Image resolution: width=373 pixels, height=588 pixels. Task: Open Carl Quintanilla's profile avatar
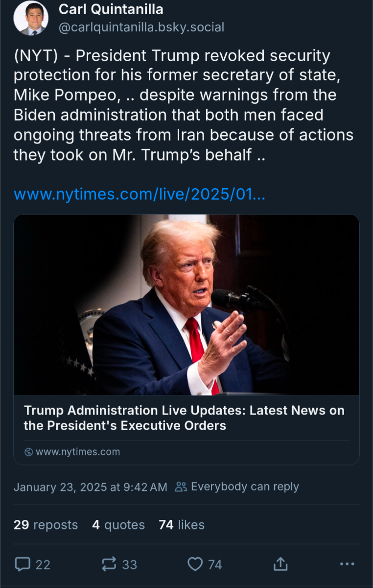click(30, 18)
